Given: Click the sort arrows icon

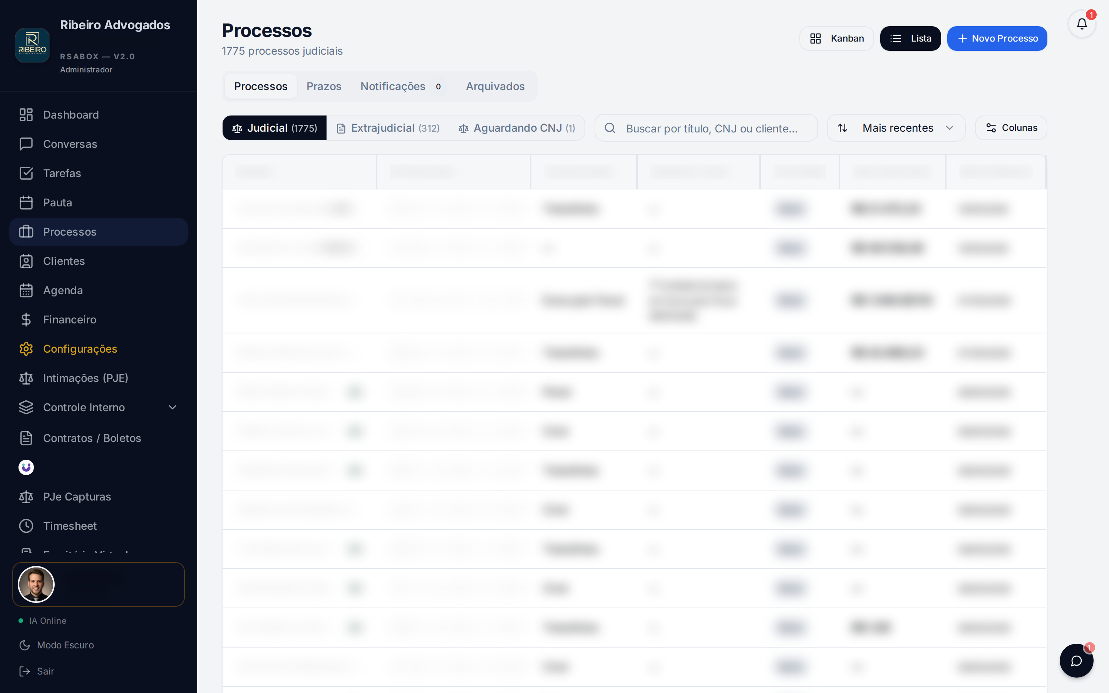Looking at the screenshot, I should [x=842, y=128].
